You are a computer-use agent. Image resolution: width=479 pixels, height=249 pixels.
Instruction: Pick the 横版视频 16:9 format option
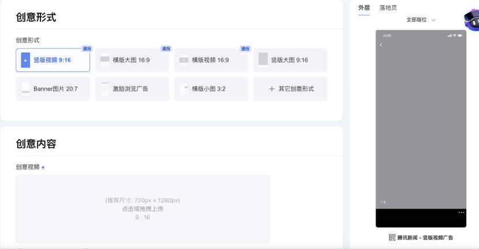click(211, 60)
